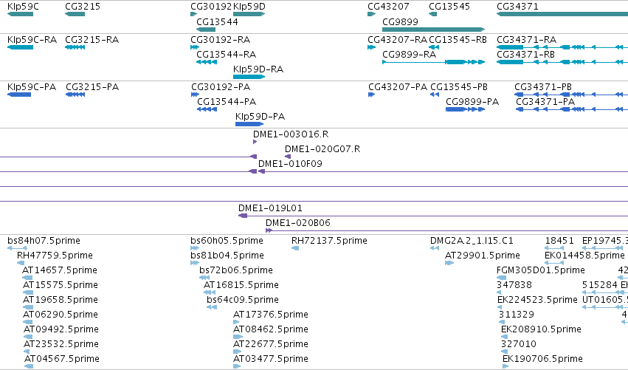Click the CG34371 gene label

tap(517, 7)
